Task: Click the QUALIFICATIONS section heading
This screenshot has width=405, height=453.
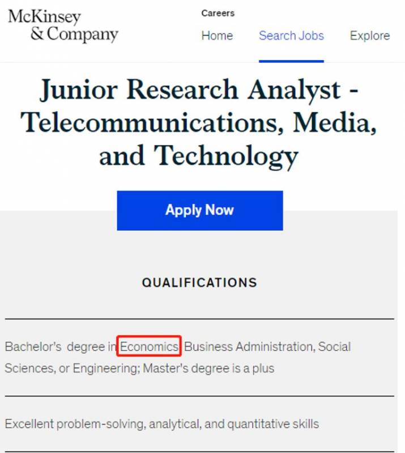Action: click(199, 283)
